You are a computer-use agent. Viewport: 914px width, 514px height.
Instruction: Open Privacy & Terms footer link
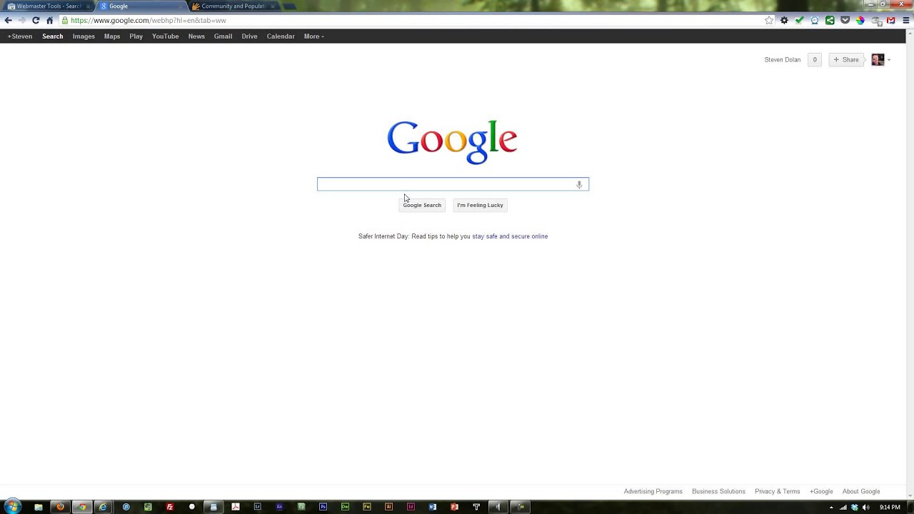click(778, 491)
